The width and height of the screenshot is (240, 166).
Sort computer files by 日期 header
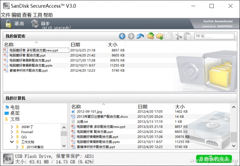pos(155,107)
